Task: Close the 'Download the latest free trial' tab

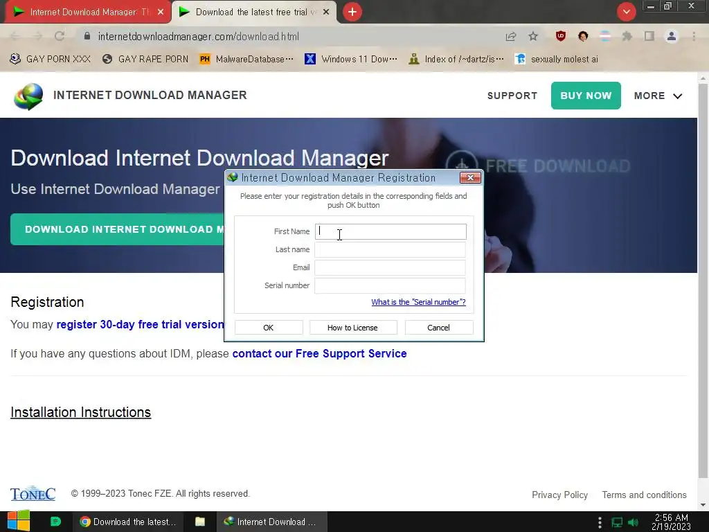Action: point(326,12)
